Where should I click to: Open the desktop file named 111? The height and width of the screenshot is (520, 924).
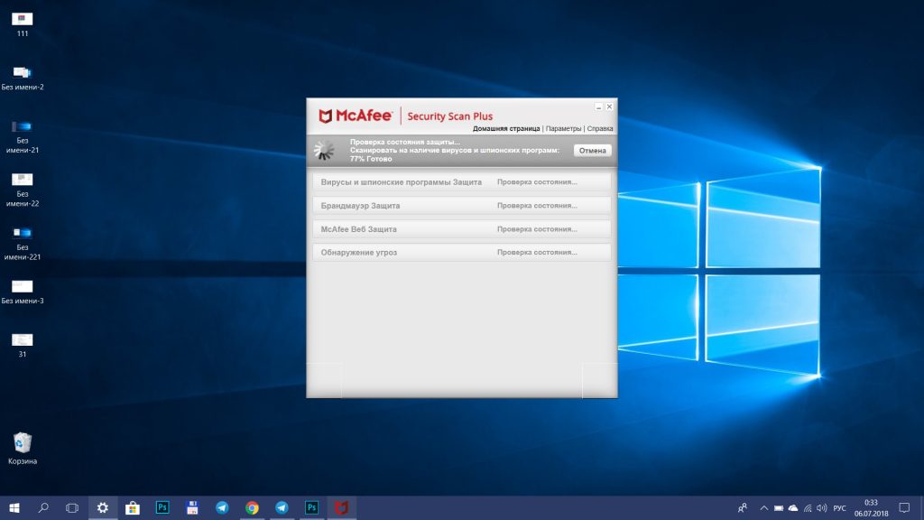pyautogui.click(x=22, y=18)
